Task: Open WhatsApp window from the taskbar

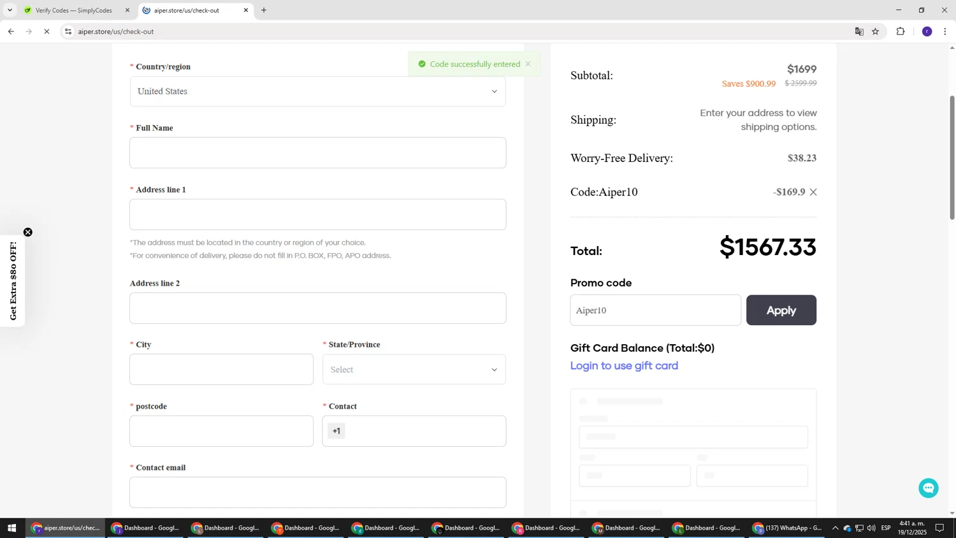Action: (x=788, y=528)
